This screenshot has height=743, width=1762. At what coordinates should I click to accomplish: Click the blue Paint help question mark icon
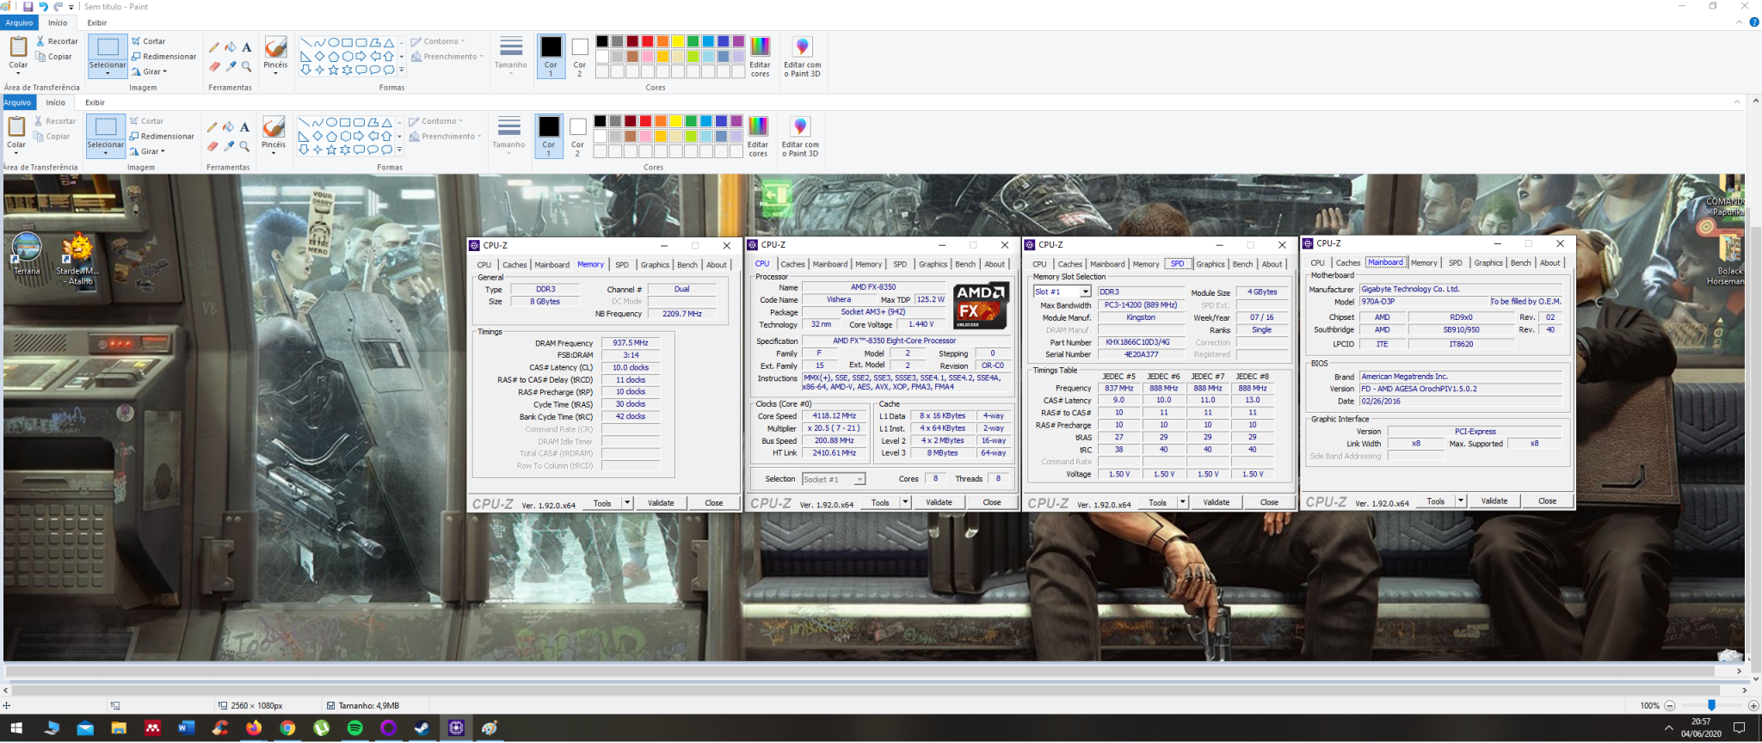click(x=1753, y=22)
